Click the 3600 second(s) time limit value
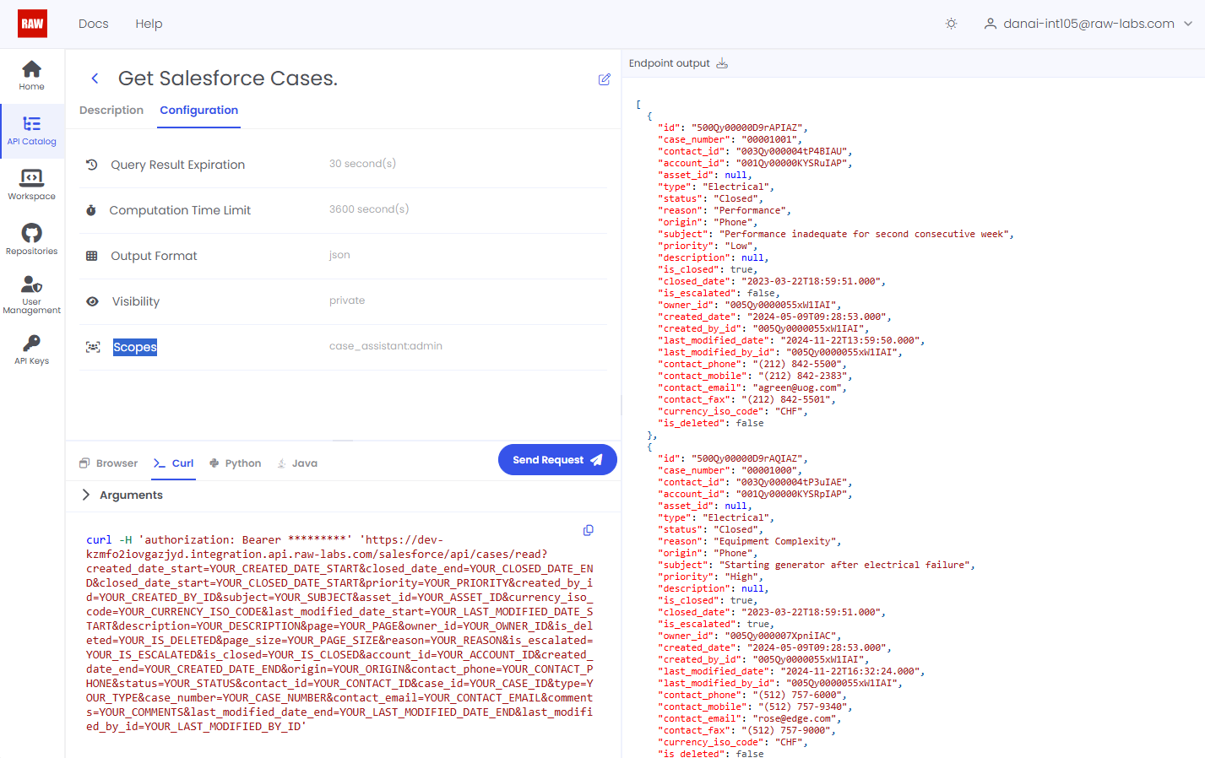This screenshot has height=758, width=1205. pyautogui.click(x=369, y=209)
